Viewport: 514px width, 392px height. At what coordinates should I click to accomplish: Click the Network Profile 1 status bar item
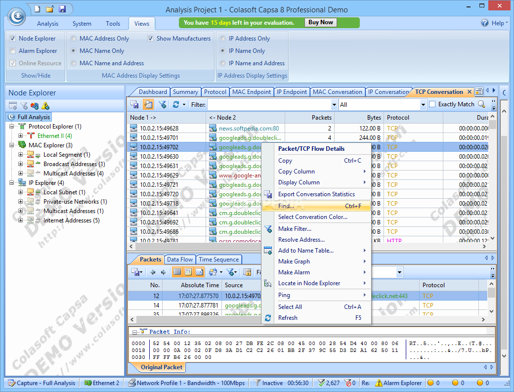tap(186, 383)
